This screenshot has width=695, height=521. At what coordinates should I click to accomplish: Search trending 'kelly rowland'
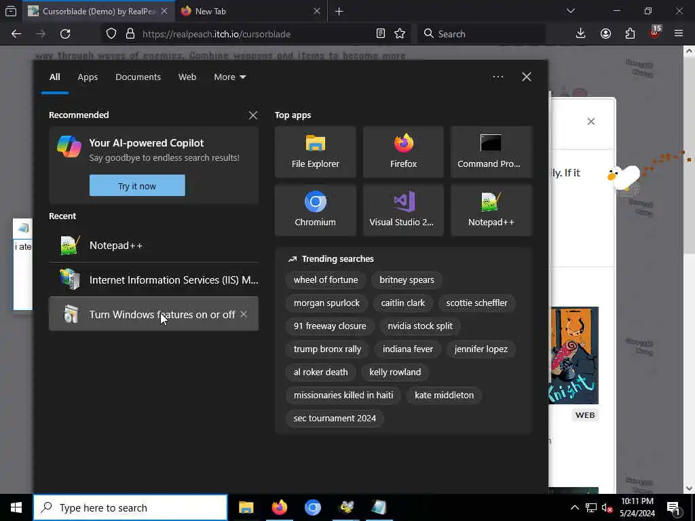tap(395, 372)
